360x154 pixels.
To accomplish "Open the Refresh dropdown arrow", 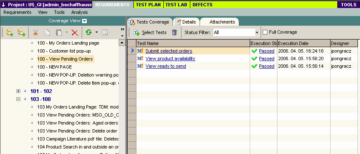I will coord(96,32).
